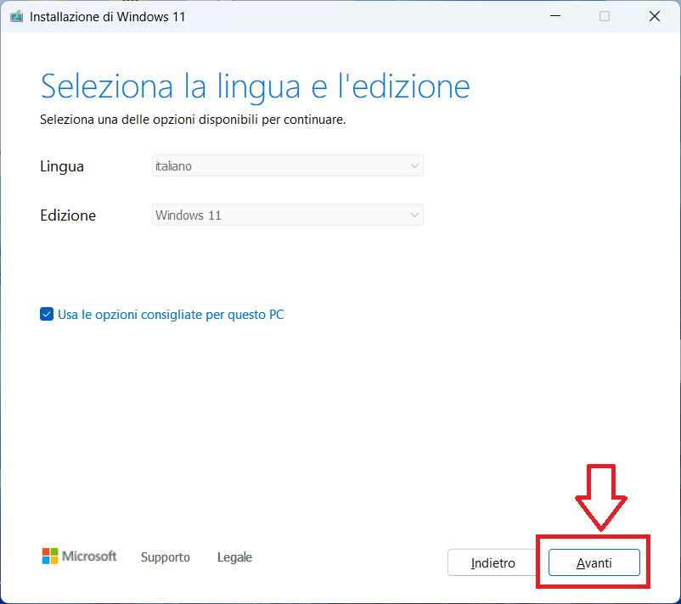Open the Supporto link
681x604 pixels.
coord(166,557)
